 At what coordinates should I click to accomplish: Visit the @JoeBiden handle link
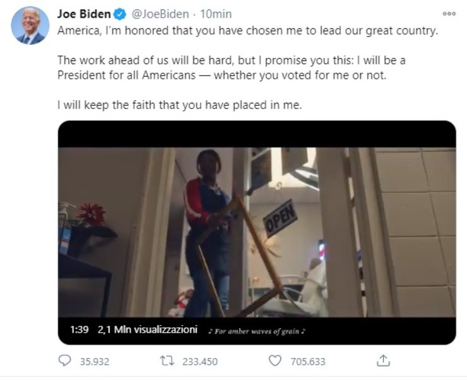point(160,14)
